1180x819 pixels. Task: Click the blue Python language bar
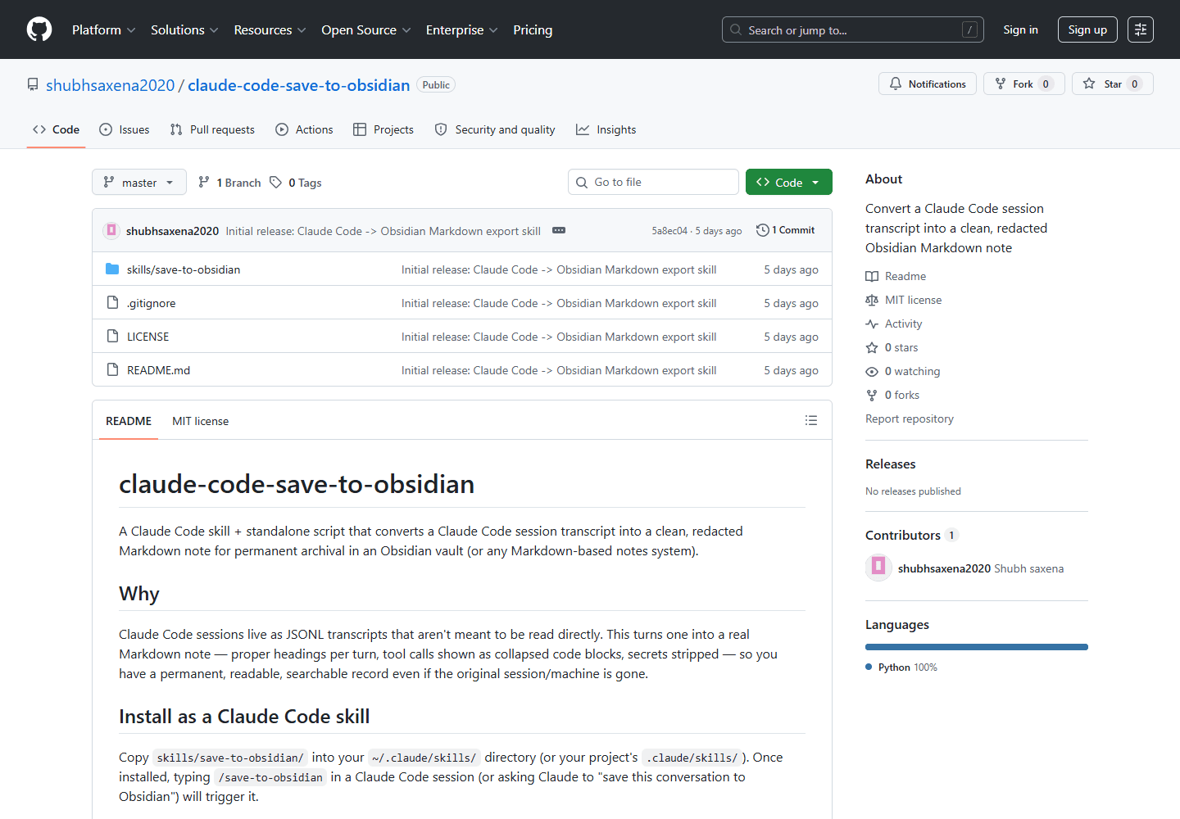pos(977,647)
